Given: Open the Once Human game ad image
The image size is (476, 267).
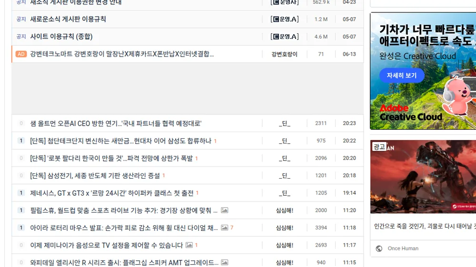Looking at the screenshot, I should 423,177.
